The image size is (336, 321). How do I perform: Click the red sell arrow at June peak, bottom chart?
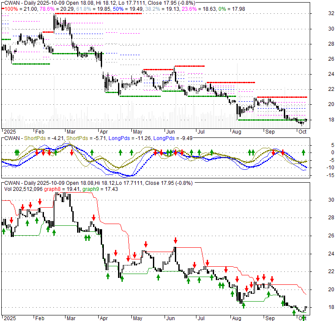coord(175,240)
